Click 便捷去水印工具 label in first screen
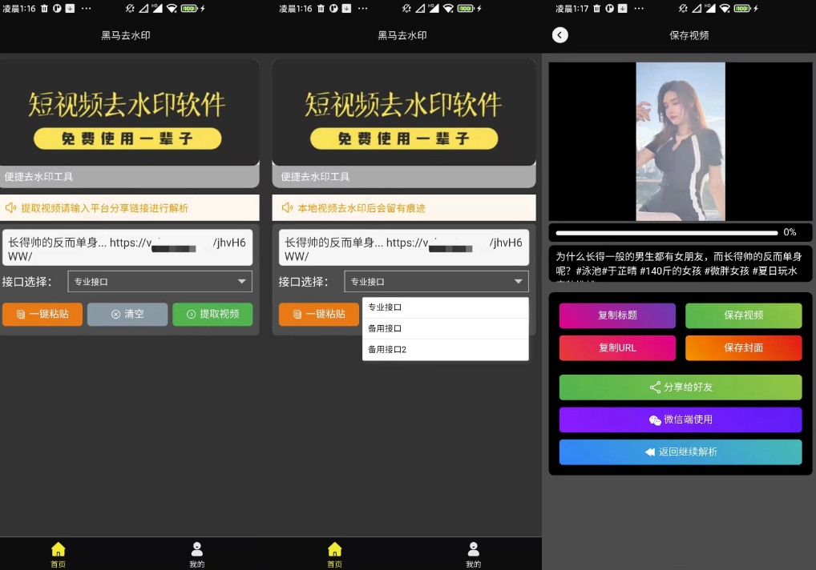Screen dimensions: 816x570 [x=39, y=177]
